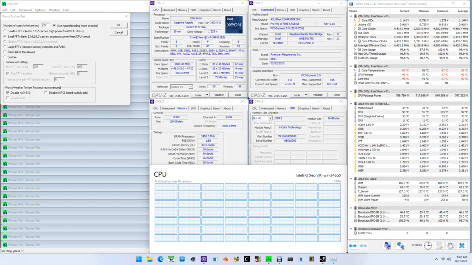Expand Core Clocks row in HWiNFO
The height and width of the screenshot is (265, 472).
(x=355, y=29)
